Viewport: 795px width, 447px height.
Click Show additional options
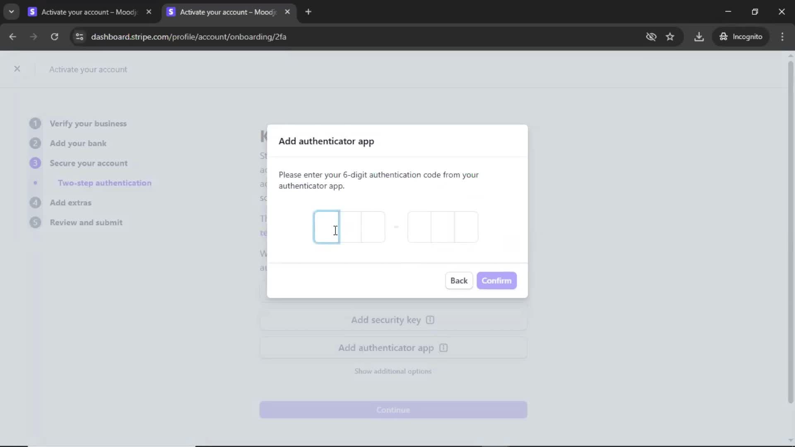coord(393,371)
